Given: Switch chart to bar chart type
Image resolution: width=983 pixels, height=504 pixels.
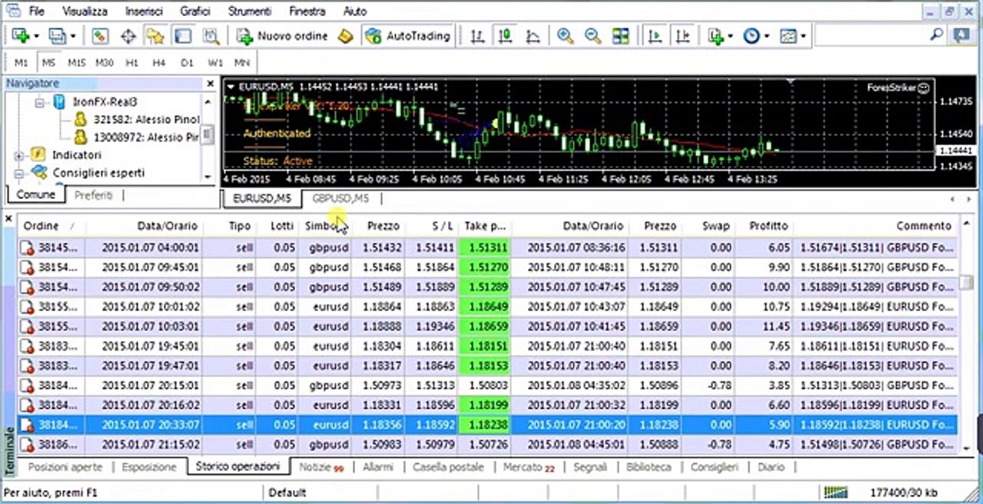Looking at the screenshot, I should point(477,36).
